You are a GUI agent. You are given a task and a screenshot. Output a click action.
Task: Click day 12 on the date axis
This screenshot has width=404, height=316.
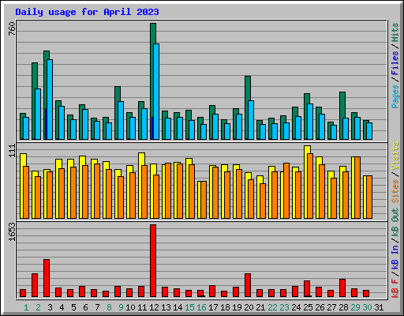click(154, 307)
